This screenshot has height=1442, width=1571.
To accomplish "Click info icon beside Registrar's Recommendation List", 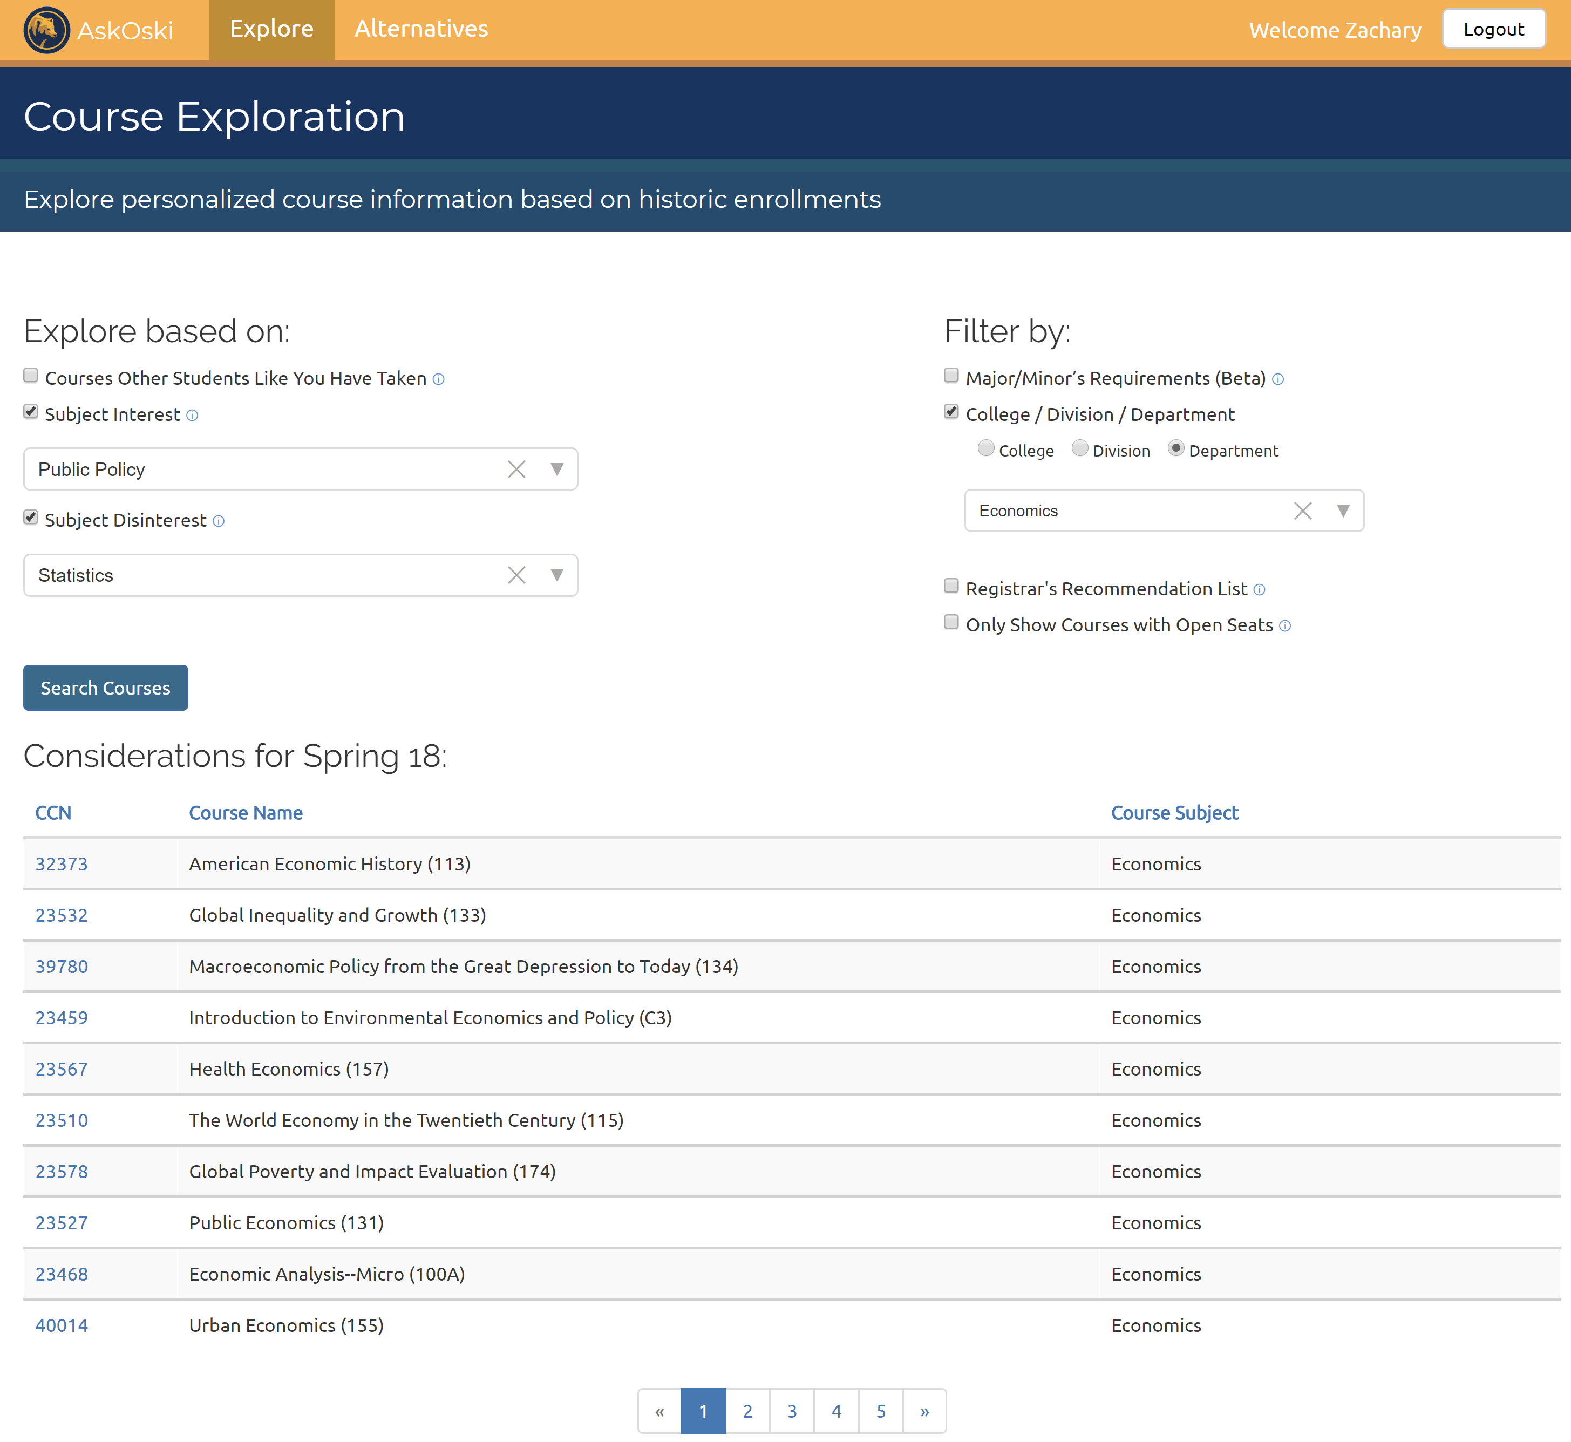I will 1259,590.
